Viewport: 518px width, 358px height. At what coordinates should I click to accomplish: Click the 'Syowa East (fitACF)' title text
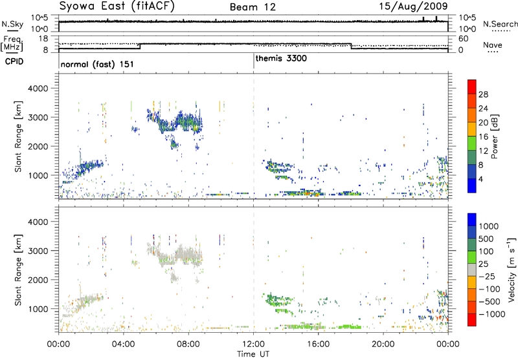click(117, 6)
